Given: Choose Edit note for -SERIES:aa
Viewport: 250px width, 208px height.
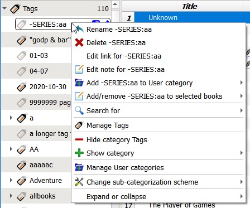Looking at the screenshot, I should tap(158, 70).
